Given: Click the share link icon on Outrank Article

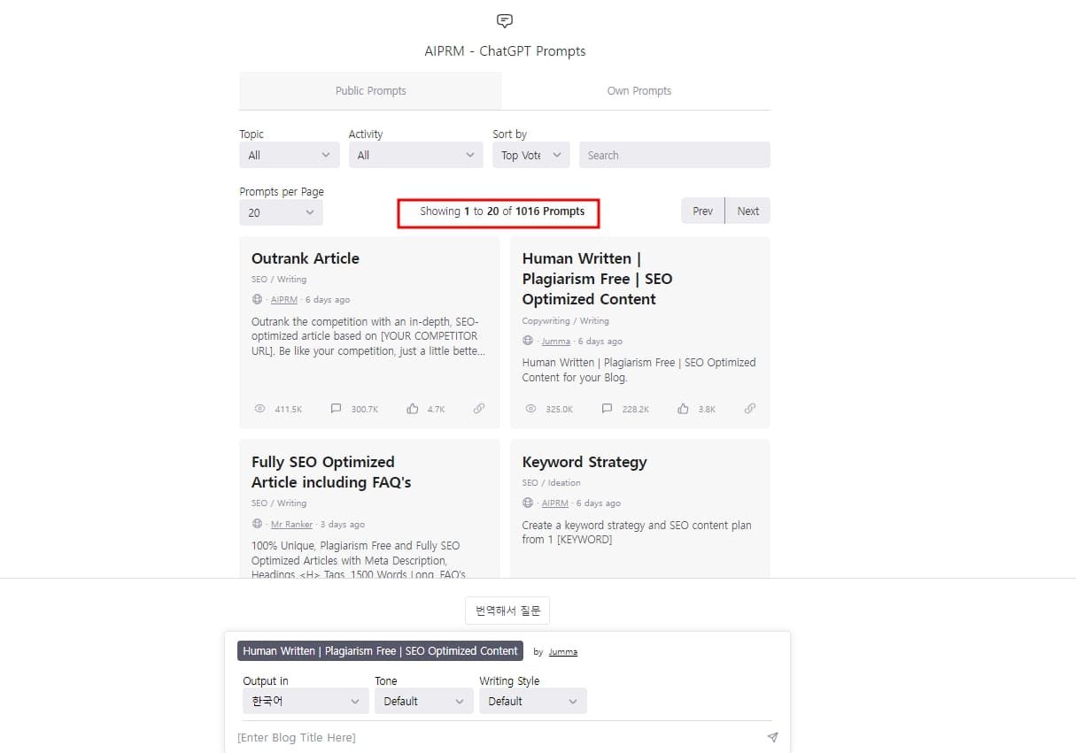Looking at the screenshot, I should [x=479, y=409].
